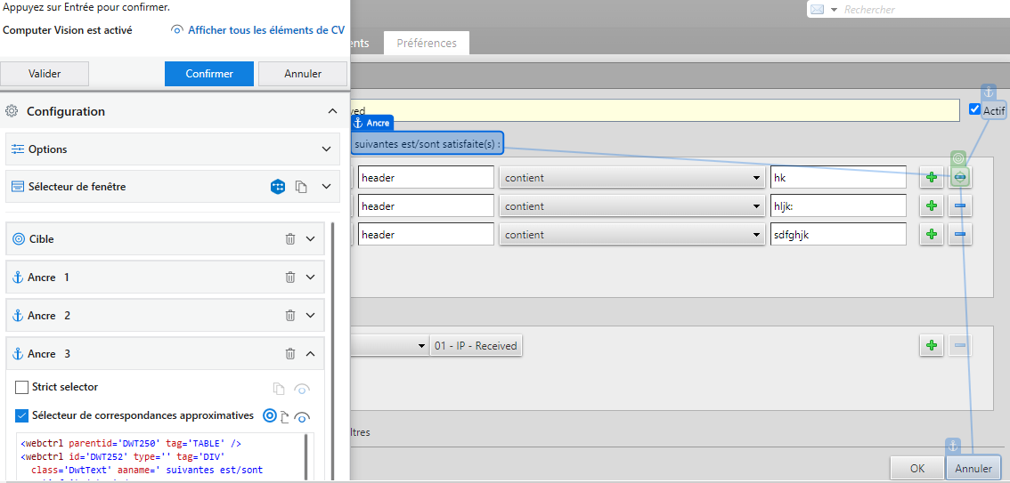This screenshot has height=483, width=1010.
Task: Collapse the Configuration section
Action: pyautogui.click(x=332, y=111)
